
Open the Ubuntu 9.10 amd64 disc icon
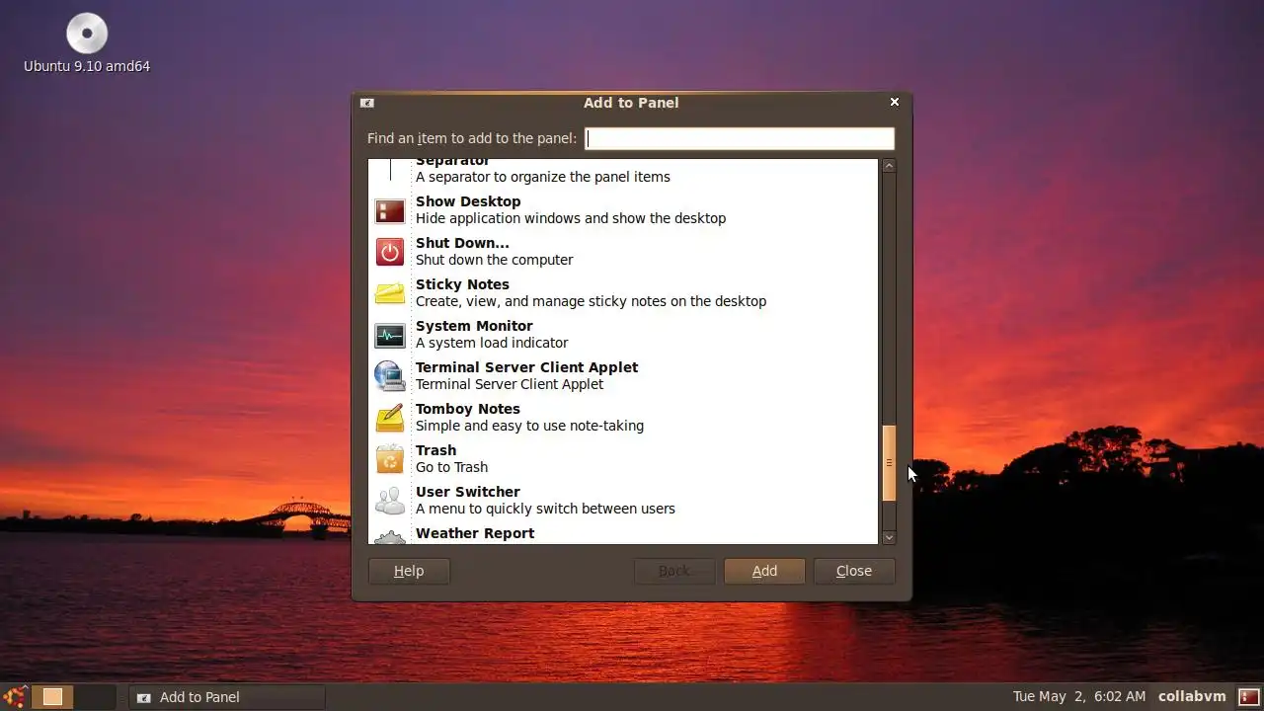click(87, 34)
